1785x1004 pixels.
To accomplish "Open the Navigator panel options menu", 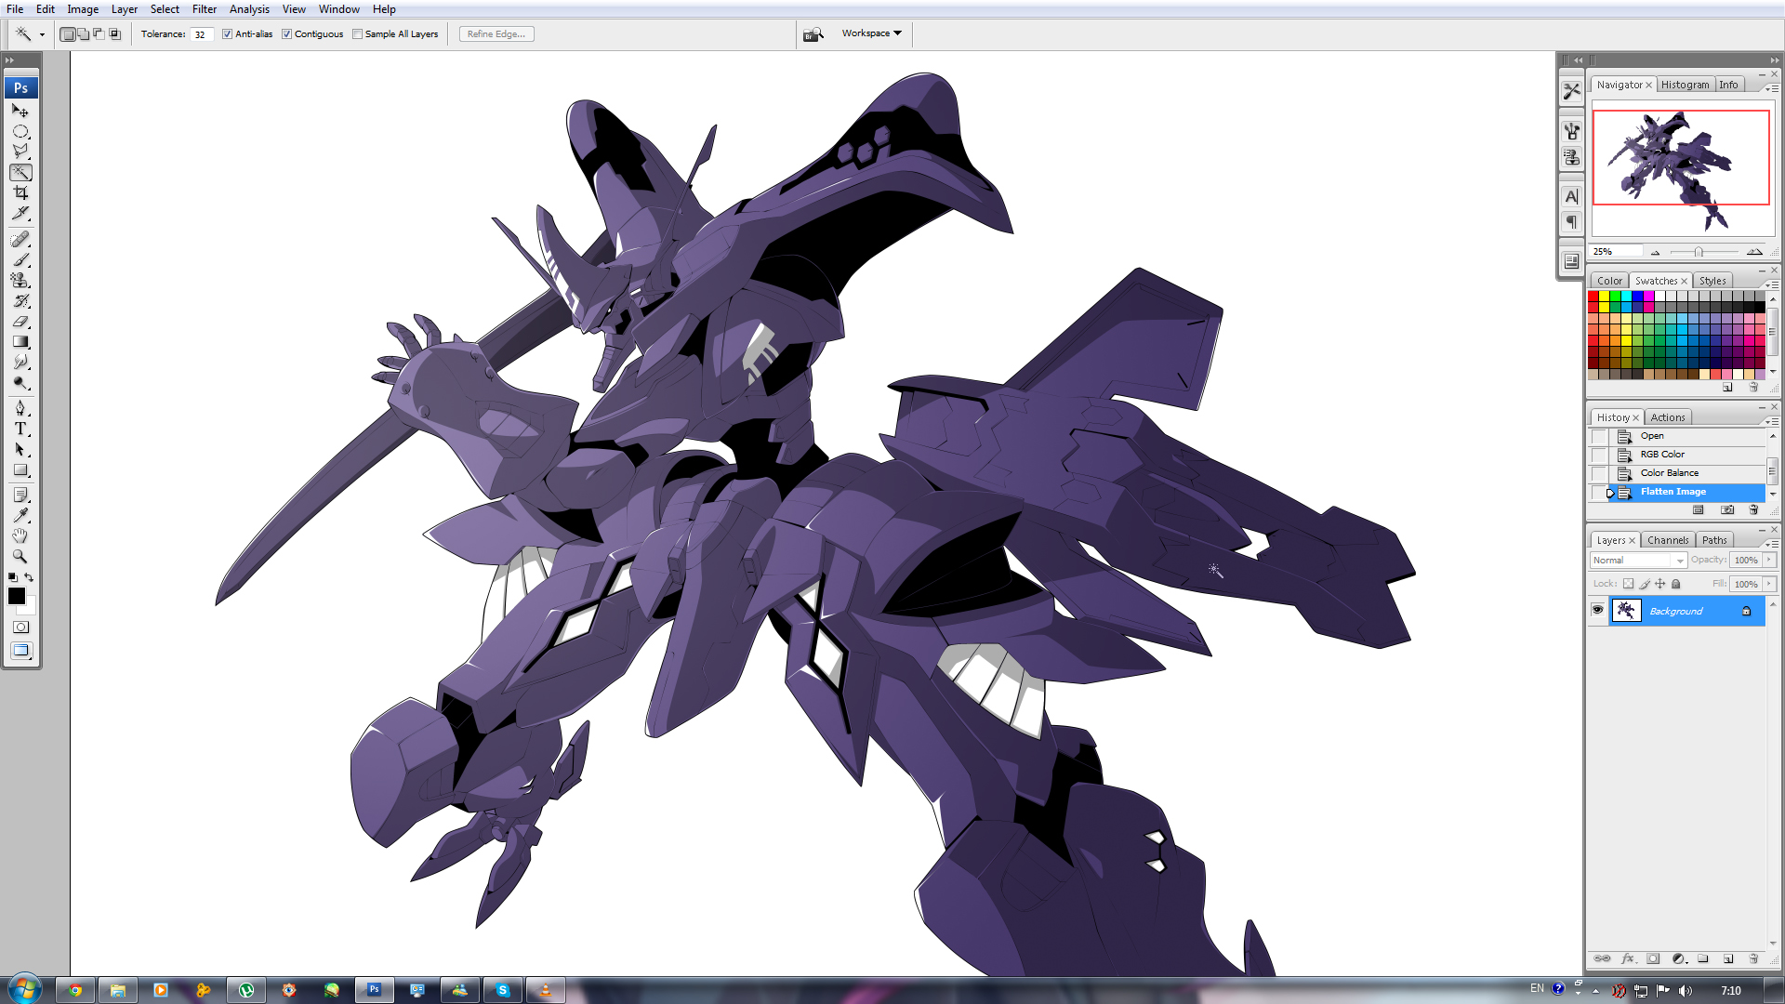I will pos(1771,87).
